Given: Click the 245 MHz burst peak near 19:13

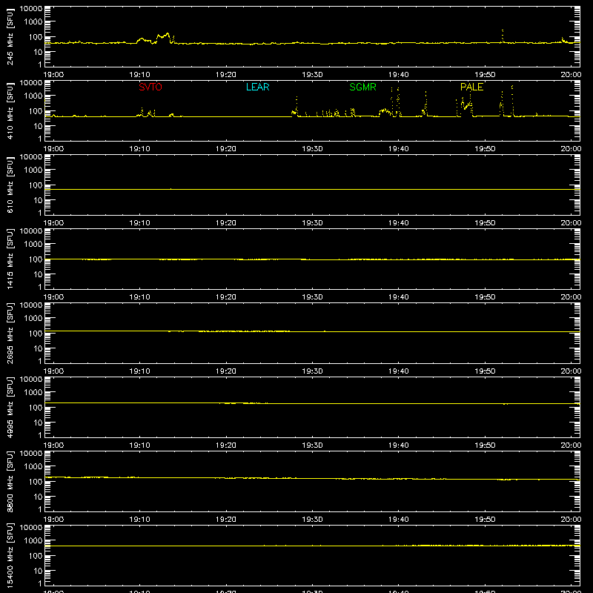Looking at the screenshot, I should [x=168, y=33].
